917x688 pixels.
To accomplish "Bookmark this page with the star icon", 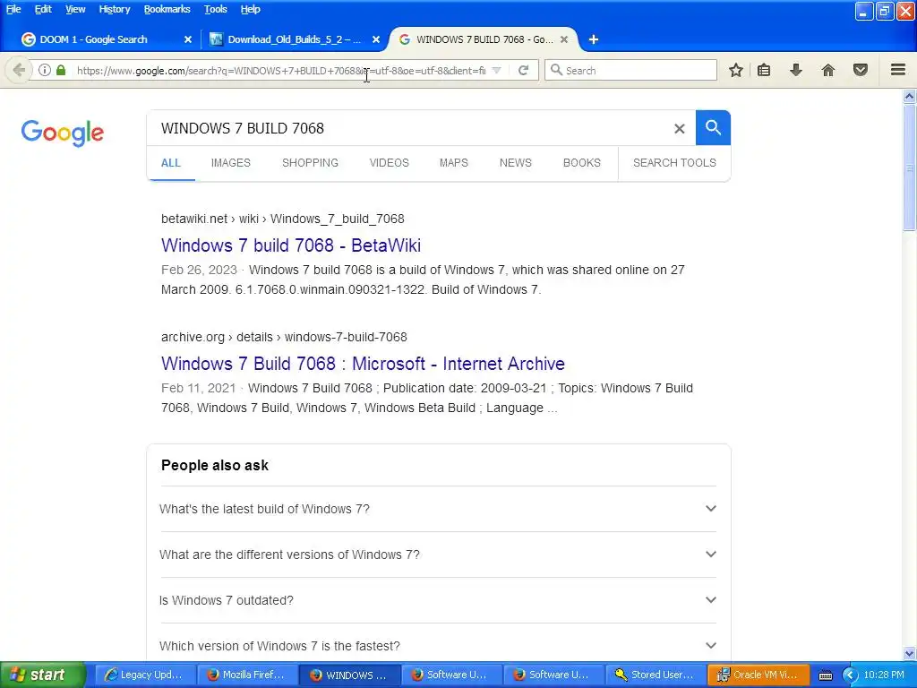I will (736, 70).
